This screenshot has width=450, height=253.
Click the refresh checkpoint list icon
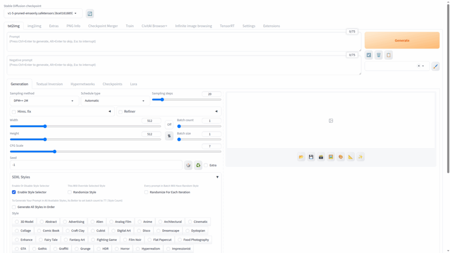coord(90,14)
